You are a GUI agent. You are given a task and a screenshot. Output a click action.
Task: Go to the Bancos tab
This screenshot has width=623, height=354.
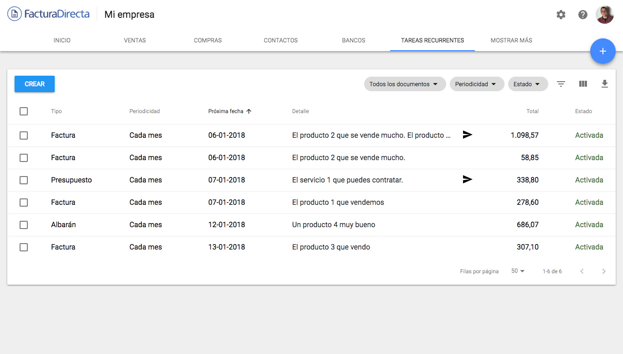[x=354, y=40]
